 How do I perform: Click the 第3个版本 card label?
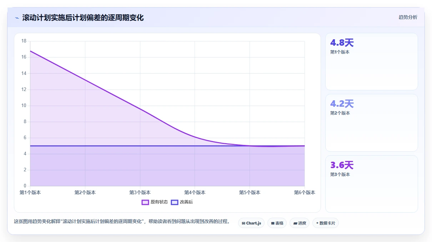340,175
